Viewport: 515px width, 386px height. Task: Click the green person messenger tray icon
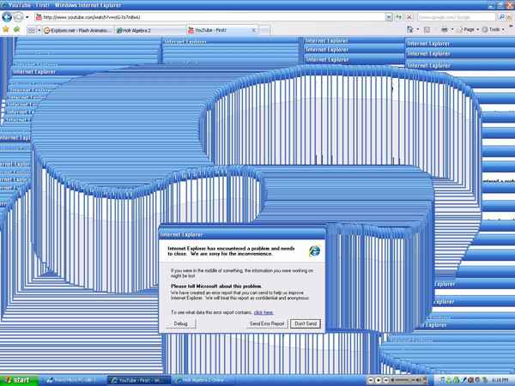449,380
